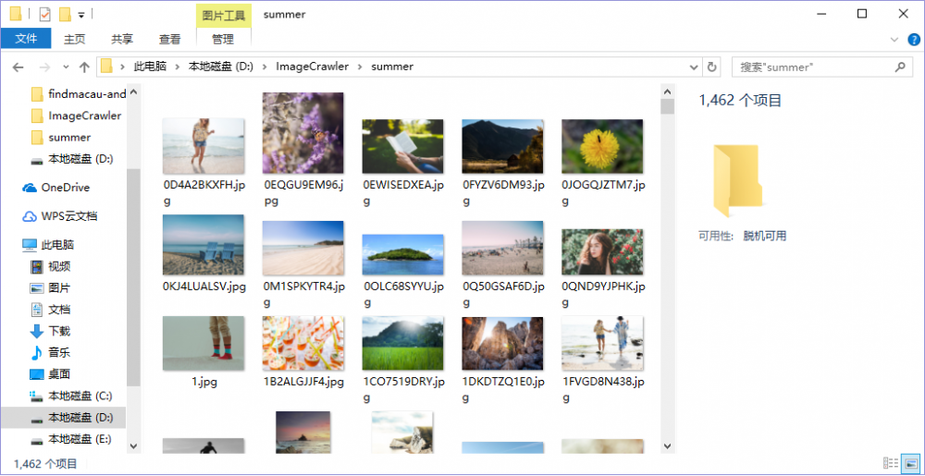Image resolution: width=925 pixels, height=476 pixels.
Task: Click navigation pane scroll up arrow
Action: (133, 92)
